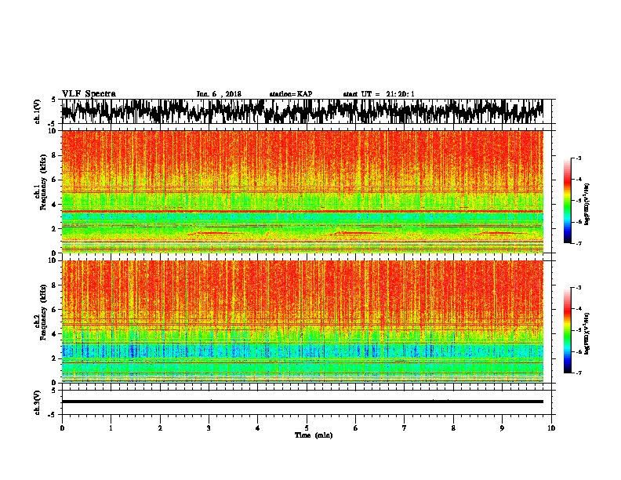Click the ch.1 voltage waveform plot

pyautogui.click(x=302, y=111)
